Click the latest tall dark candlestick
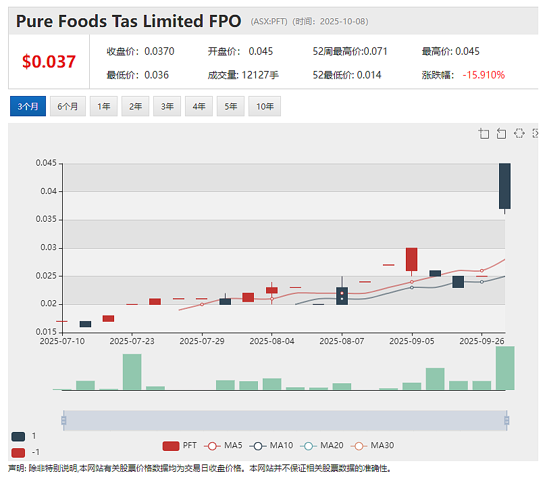Image resolution: width=547 pixels, height=482 pixels. pos(504,186)
